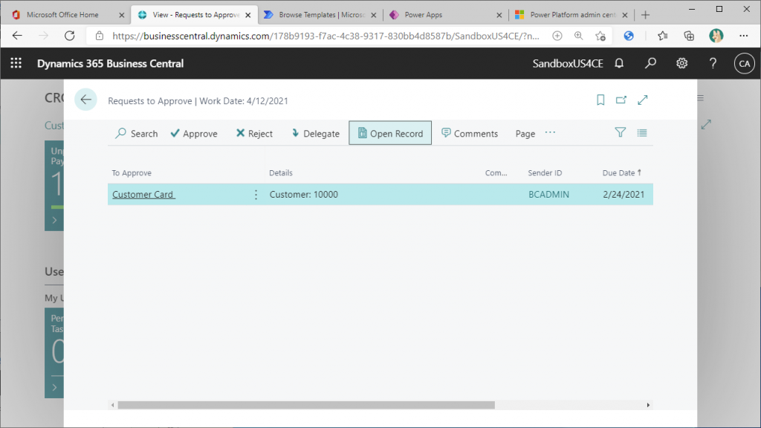Open the row context menu for Customer Card
This screenshot has width=761, height=428.
256,195
